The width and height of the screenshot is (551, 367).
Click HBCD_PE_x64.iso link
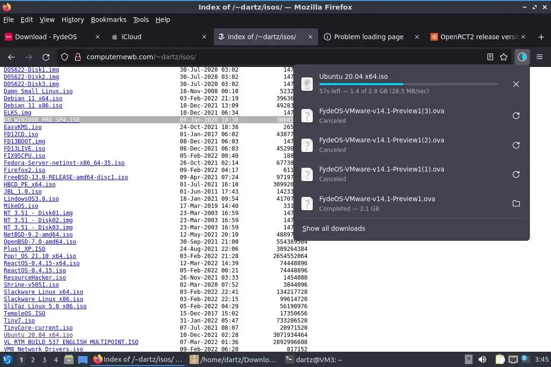click(30, 184)
